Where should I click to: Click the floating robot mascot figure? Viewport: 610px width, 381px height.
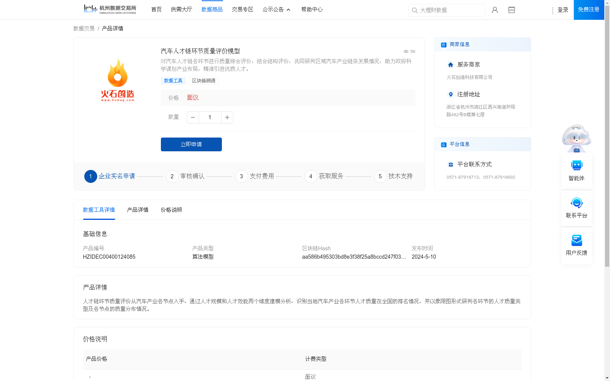point(576,138)
